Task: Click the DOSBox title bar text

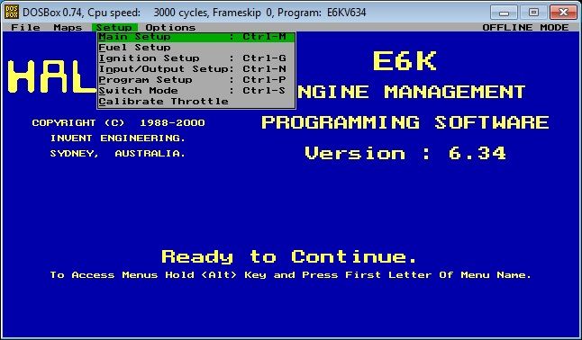Action: coord(194,13)
